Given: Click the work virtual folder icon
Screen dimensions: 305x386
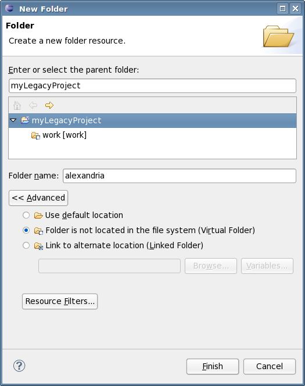Looking at the screenshot, I should [x=35, y=135].
